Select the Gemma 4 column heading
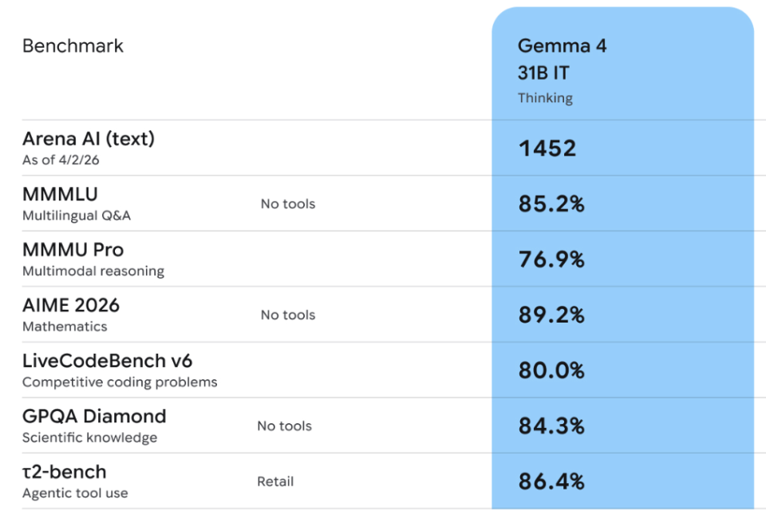This screenshot has height=527, width=766. [562, 46]
